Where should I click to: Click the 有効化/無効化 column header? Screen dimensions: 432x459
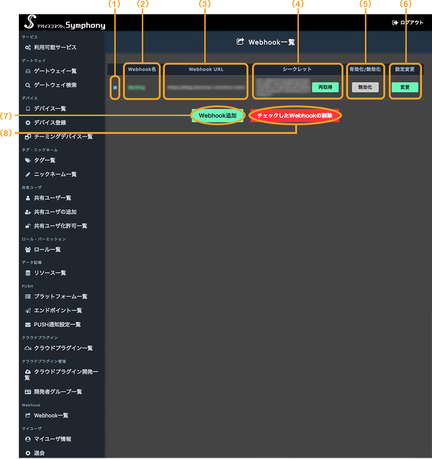pyautogui.click(x=365, y=69)
